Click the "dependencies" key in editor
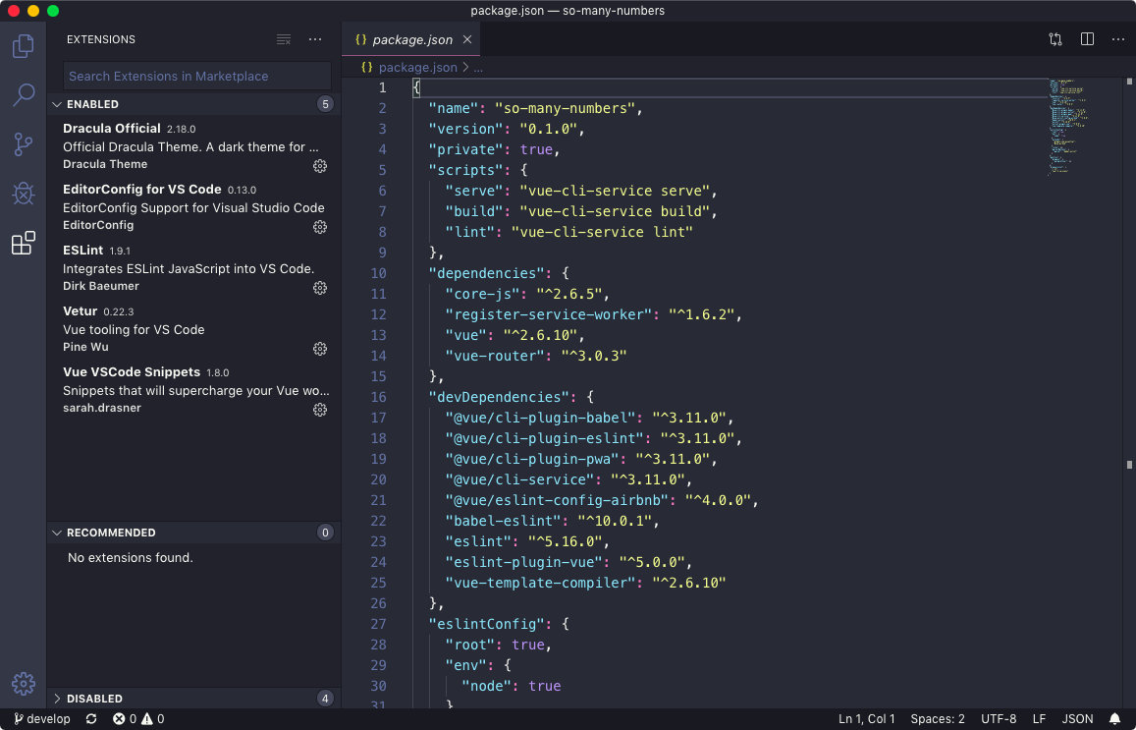 coord(486,273)
